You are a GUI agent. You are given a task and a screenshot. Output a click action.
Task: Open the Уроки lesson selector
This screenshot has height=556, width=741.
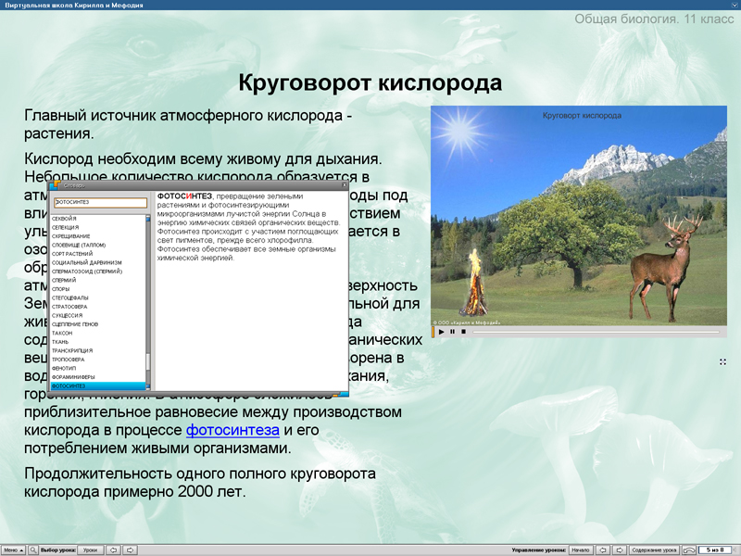pyautogui.click(x=91, y=549)
